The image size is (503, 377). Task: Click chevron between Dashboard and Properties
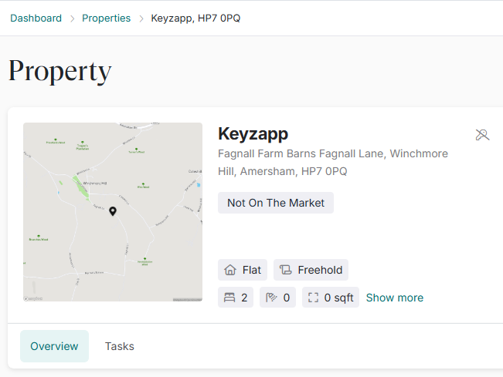72,18
